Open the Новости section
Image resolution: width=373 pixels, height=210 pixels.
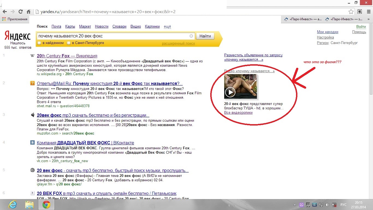click(x=102, y=27)
